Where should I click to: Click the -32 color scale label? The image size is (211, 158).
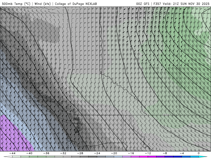tap(63, 153)
